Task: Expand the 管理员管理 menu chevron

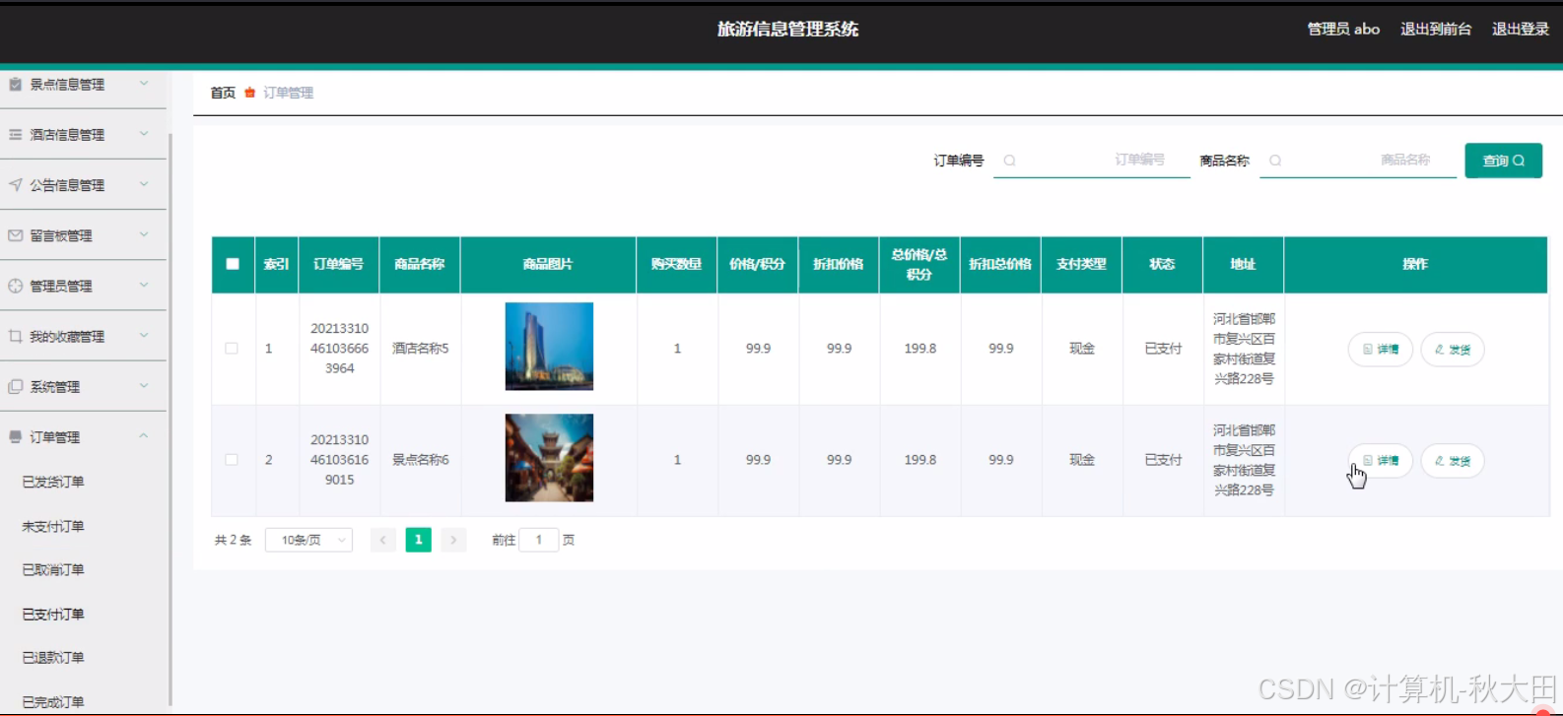Action: [x=144, y=285]
